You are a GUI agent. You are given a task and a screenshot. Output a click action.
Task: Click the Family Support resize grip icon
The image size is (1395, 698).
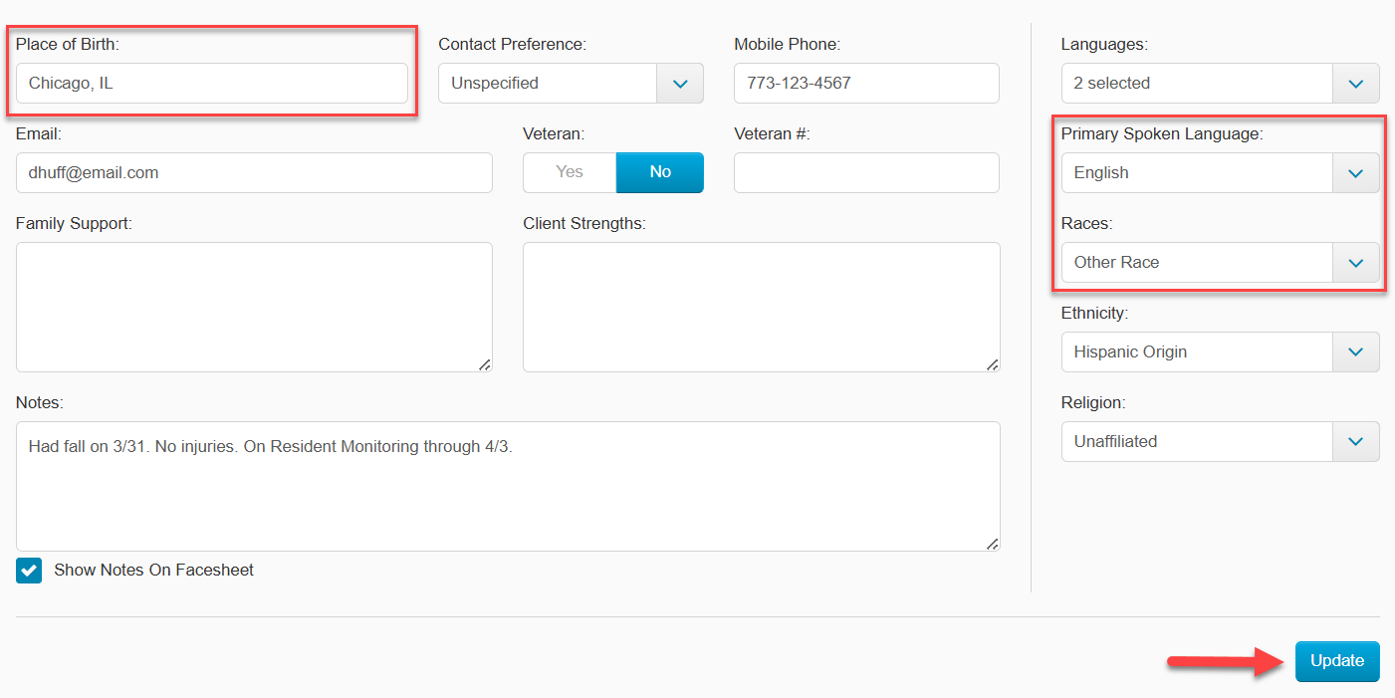pyautogui.click(x=485, y=364)
